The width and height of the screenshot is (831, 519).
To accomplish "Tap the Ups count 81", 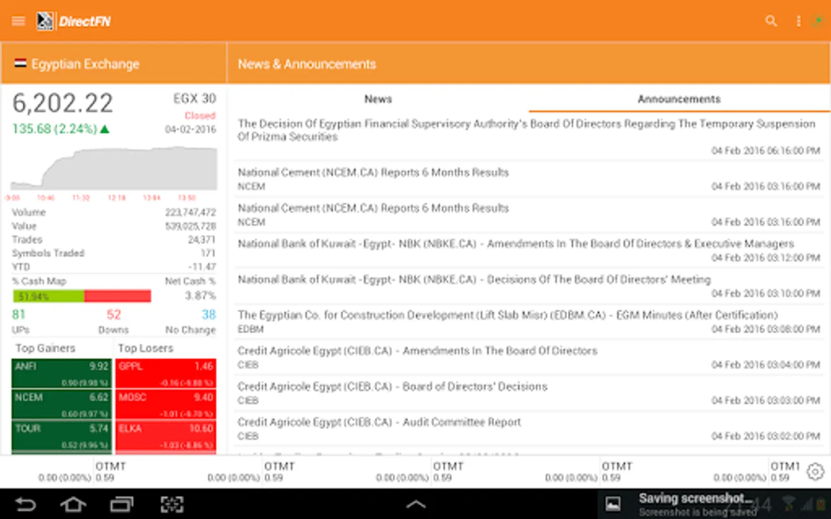I will 18,315.
